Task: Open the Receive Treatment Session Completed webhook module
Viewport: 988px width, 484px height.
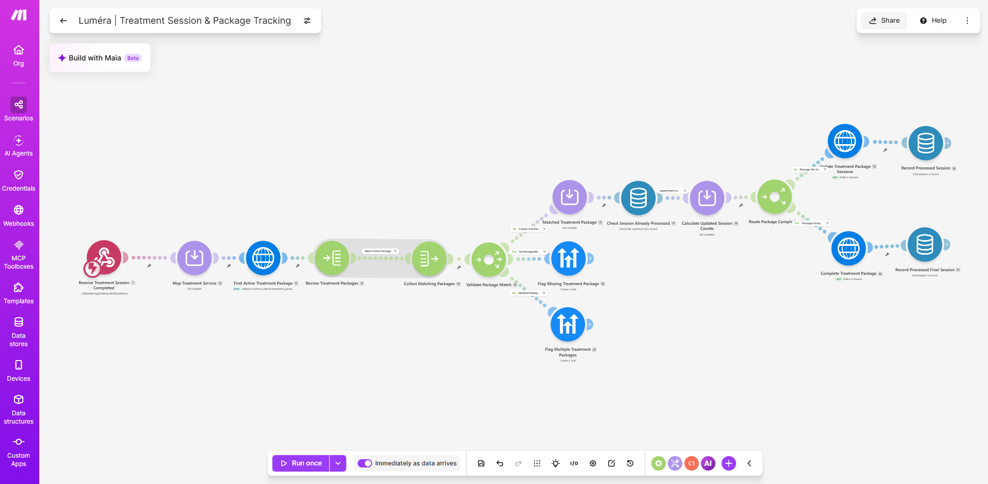Action: point(104,257)
